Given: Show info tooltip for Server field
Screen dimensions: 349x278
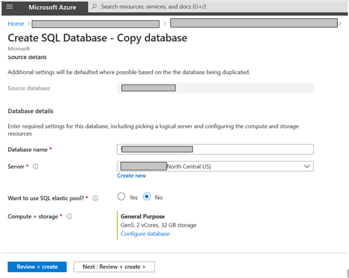Looking at the screenshot, I should point(36,166).
